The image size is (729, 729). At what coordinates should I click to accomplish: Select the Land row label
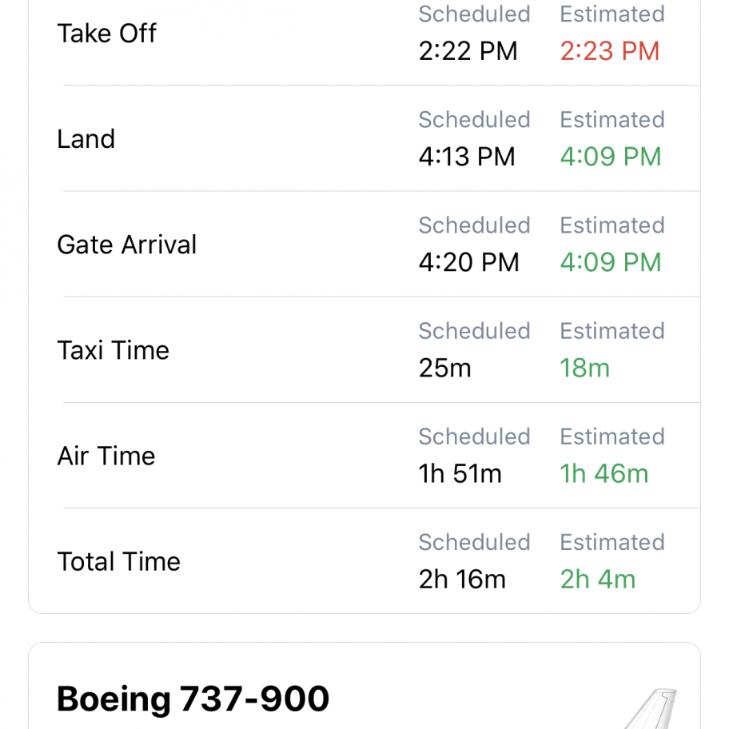coord(86,139)
